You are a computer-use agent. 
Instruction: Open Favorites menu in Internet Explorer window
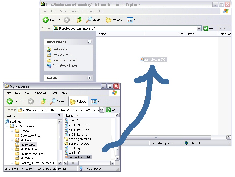(x=77, y=11)
